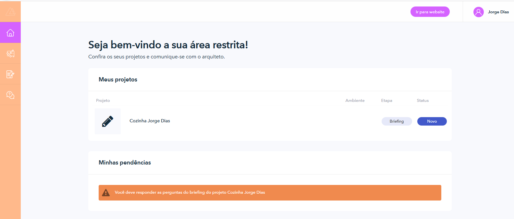This screenshot has height=219, width=514.
Task: Click the warning triangle icon in the alert
Action: [106, 193]
